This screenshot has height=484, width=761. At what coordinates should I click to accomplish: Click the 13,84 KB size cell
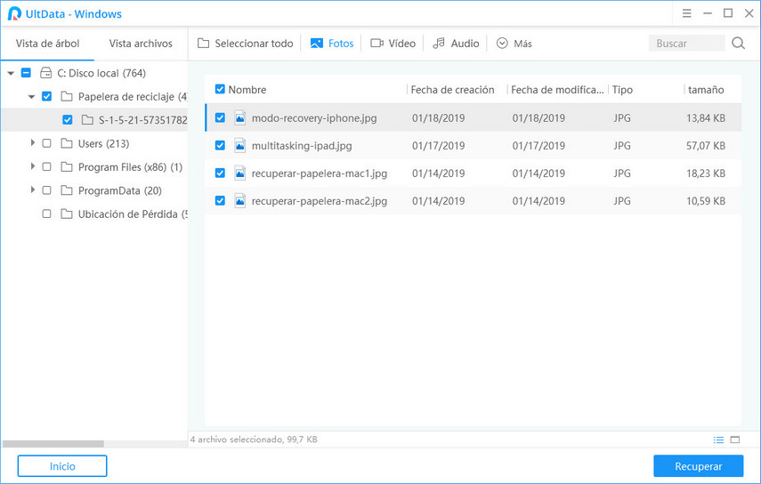pyautogui.click(x=706, y=117)
